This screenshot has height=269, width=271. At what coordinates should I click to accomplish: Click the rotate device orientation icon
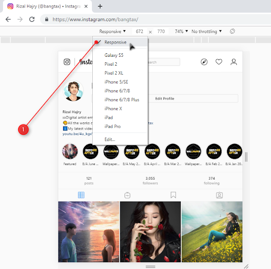232,31
